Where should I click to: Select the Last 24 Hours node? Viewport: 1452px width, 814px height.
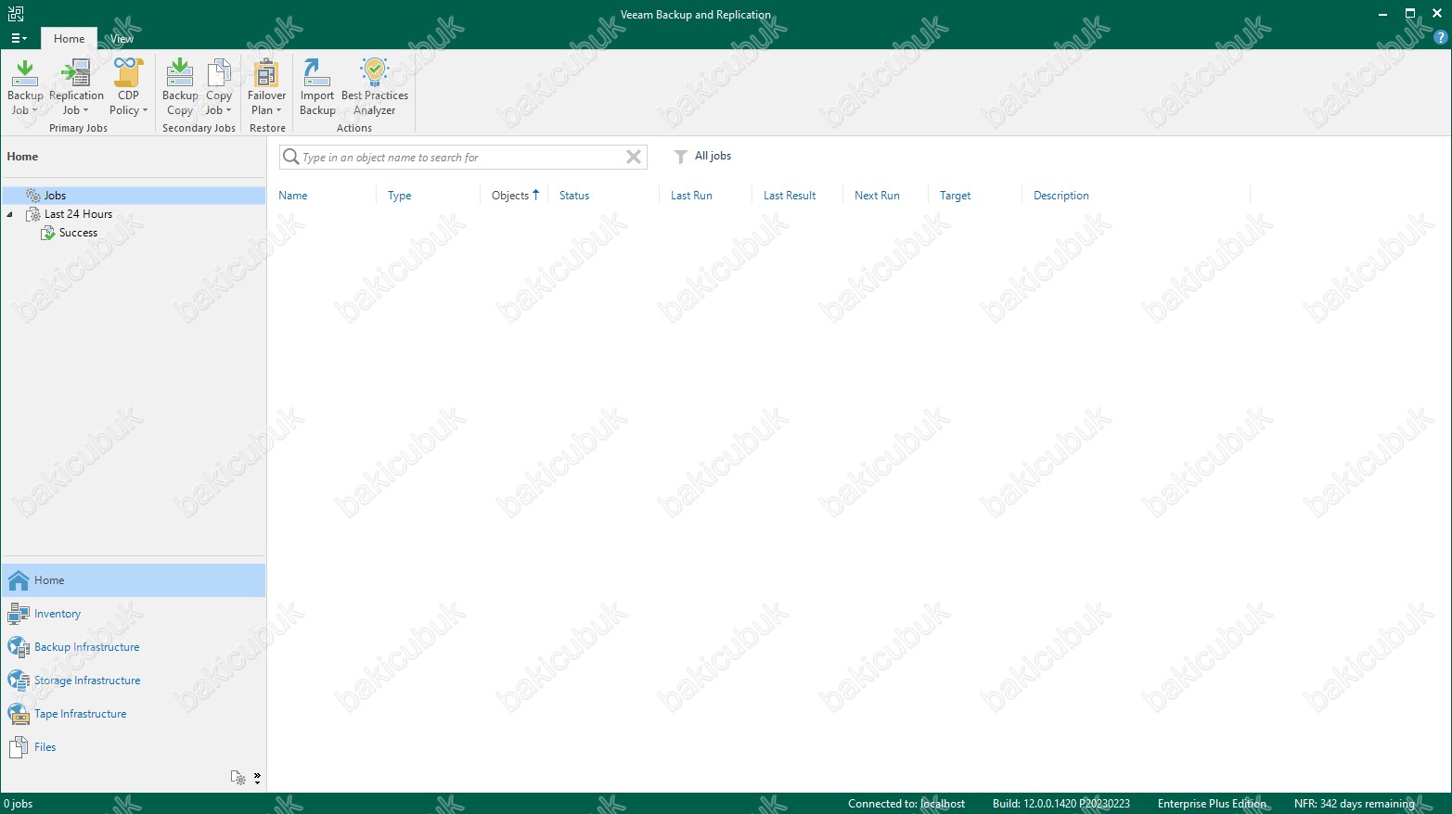pos(78,214)
